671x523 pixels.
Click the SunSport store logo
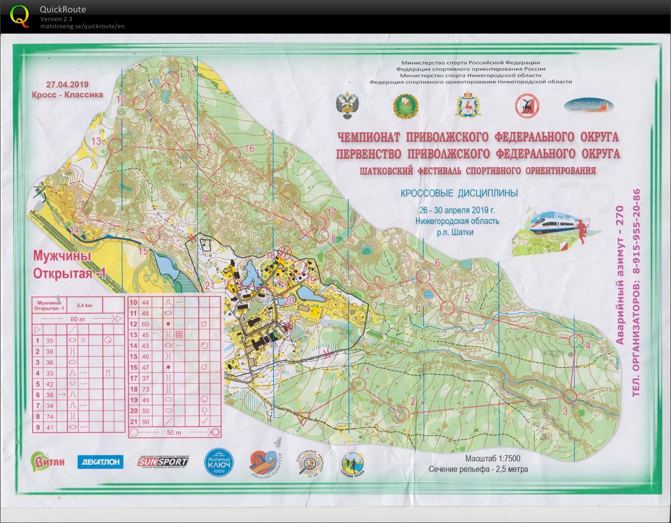(x=162, y=462)
